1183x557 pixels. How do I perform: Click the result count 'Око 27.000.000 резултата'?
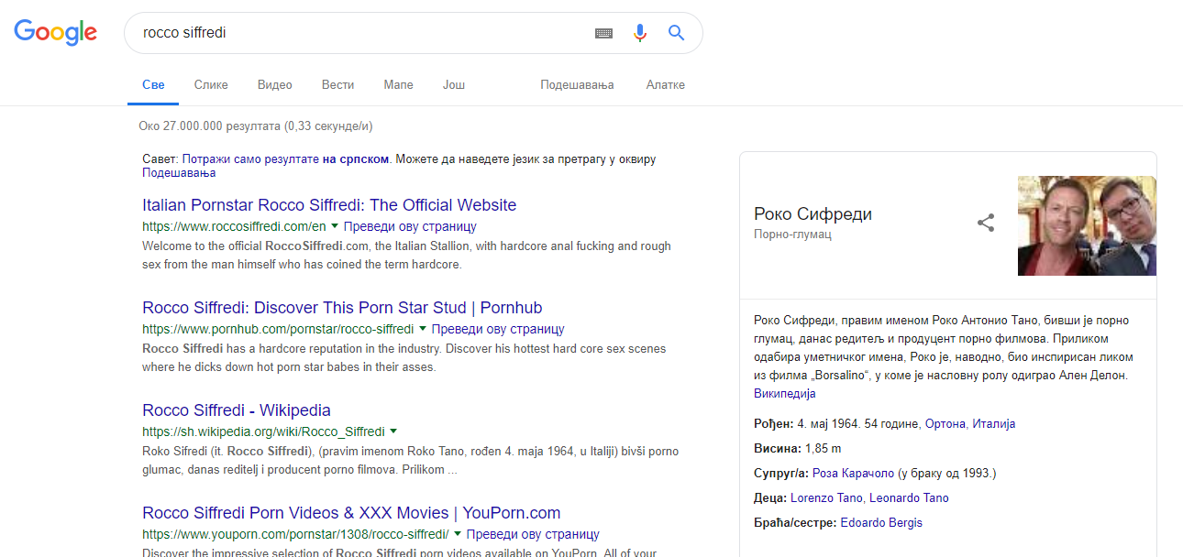point(256,126)
